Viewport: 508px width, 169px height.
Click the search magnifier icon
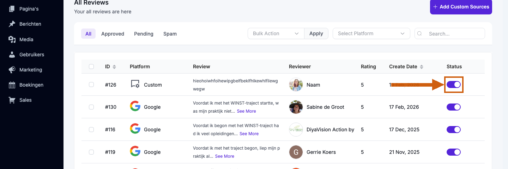point(420,33)
